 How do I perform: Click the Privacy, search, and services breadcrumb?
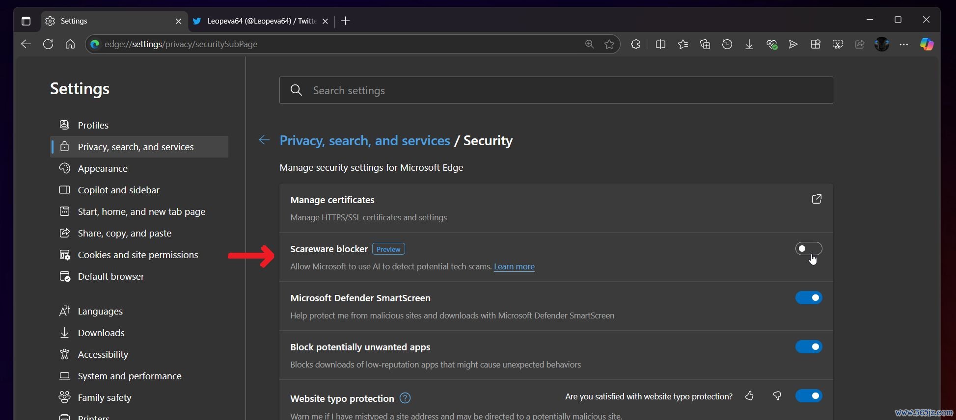coord(365,140)
